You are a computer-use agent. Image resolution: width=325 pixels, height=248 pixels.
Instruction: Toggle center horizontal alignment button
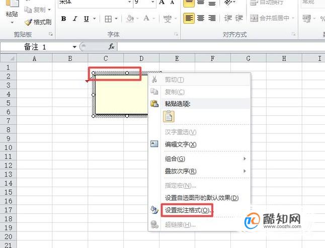tap(200, 19)
